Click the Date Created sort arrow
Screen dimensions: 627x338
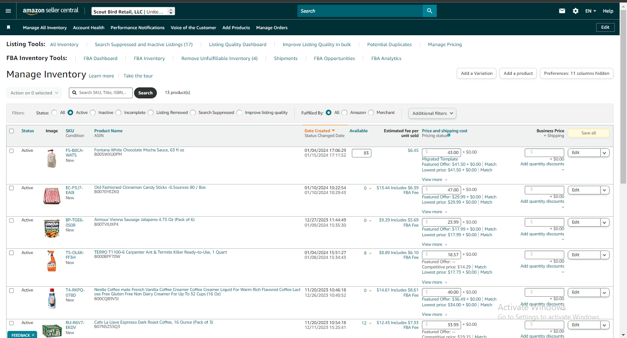click(334, 131)
